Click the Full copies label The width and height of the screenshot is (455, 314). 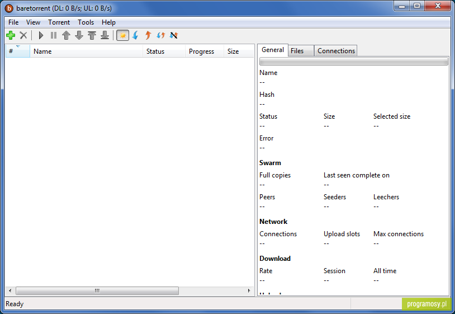pyautogui.click(x=275, y=175)
